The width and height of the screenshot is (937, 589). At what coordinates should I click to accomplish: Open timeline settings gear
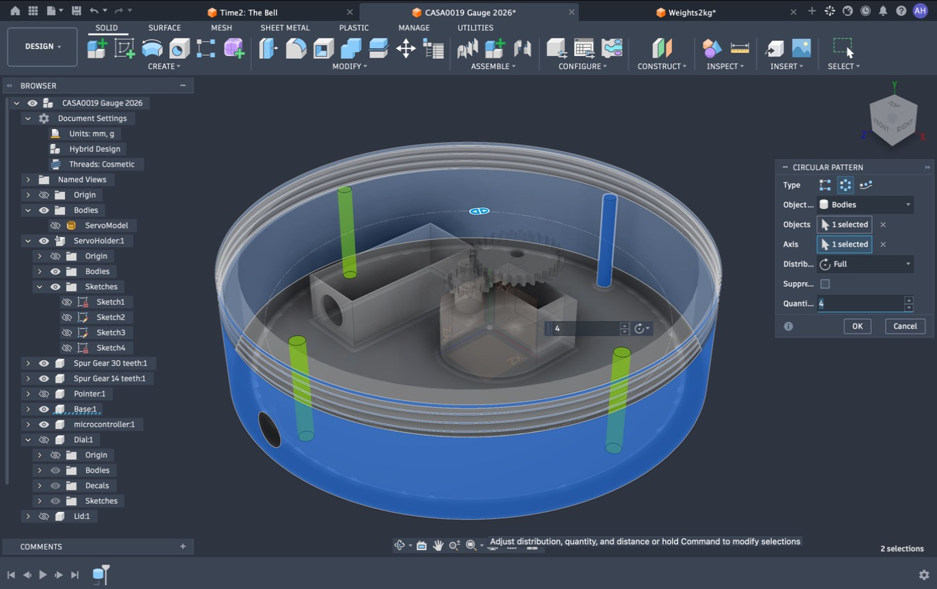924,575
